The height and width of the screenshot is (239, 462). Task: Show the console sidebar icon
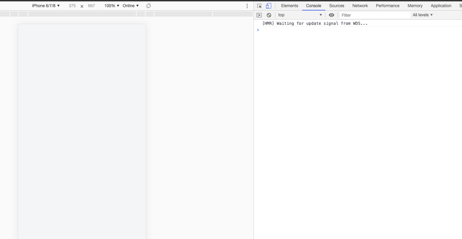point(259,15)
